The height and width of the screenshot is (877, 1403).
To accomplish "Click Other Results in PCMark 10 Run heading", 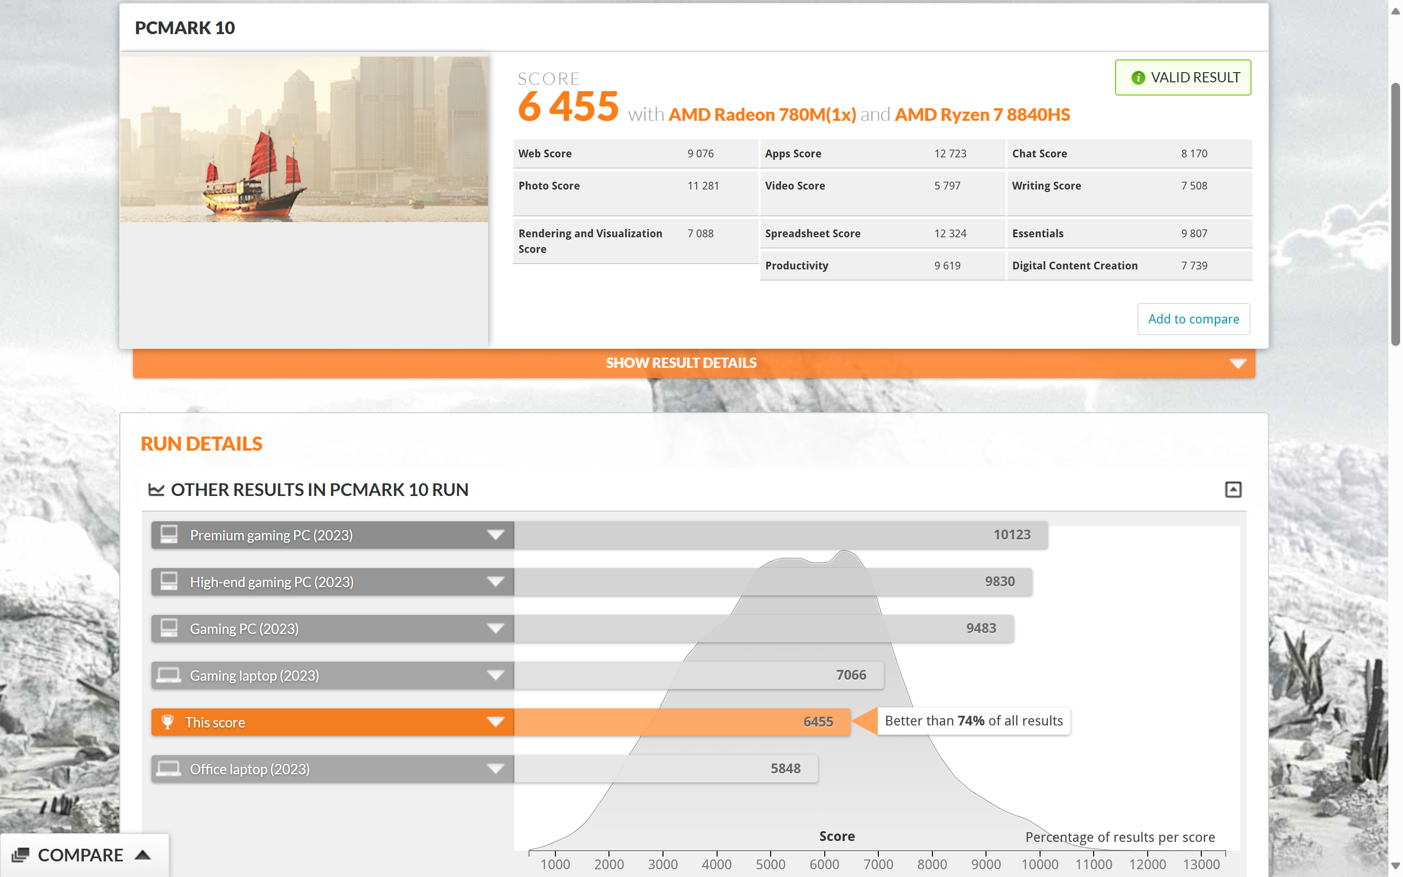I will point(320,490).
